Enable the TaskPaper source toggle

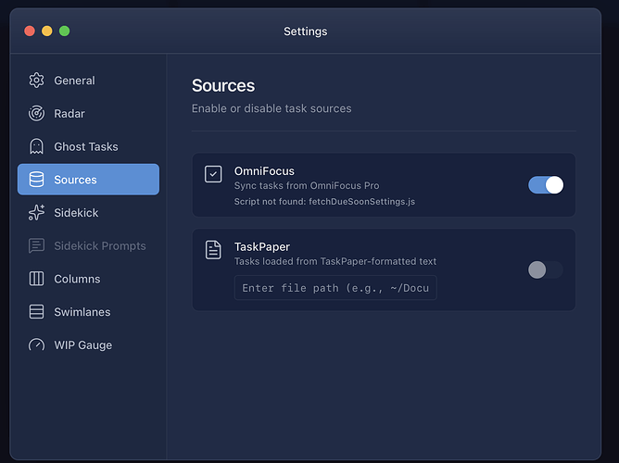(545, 270)
